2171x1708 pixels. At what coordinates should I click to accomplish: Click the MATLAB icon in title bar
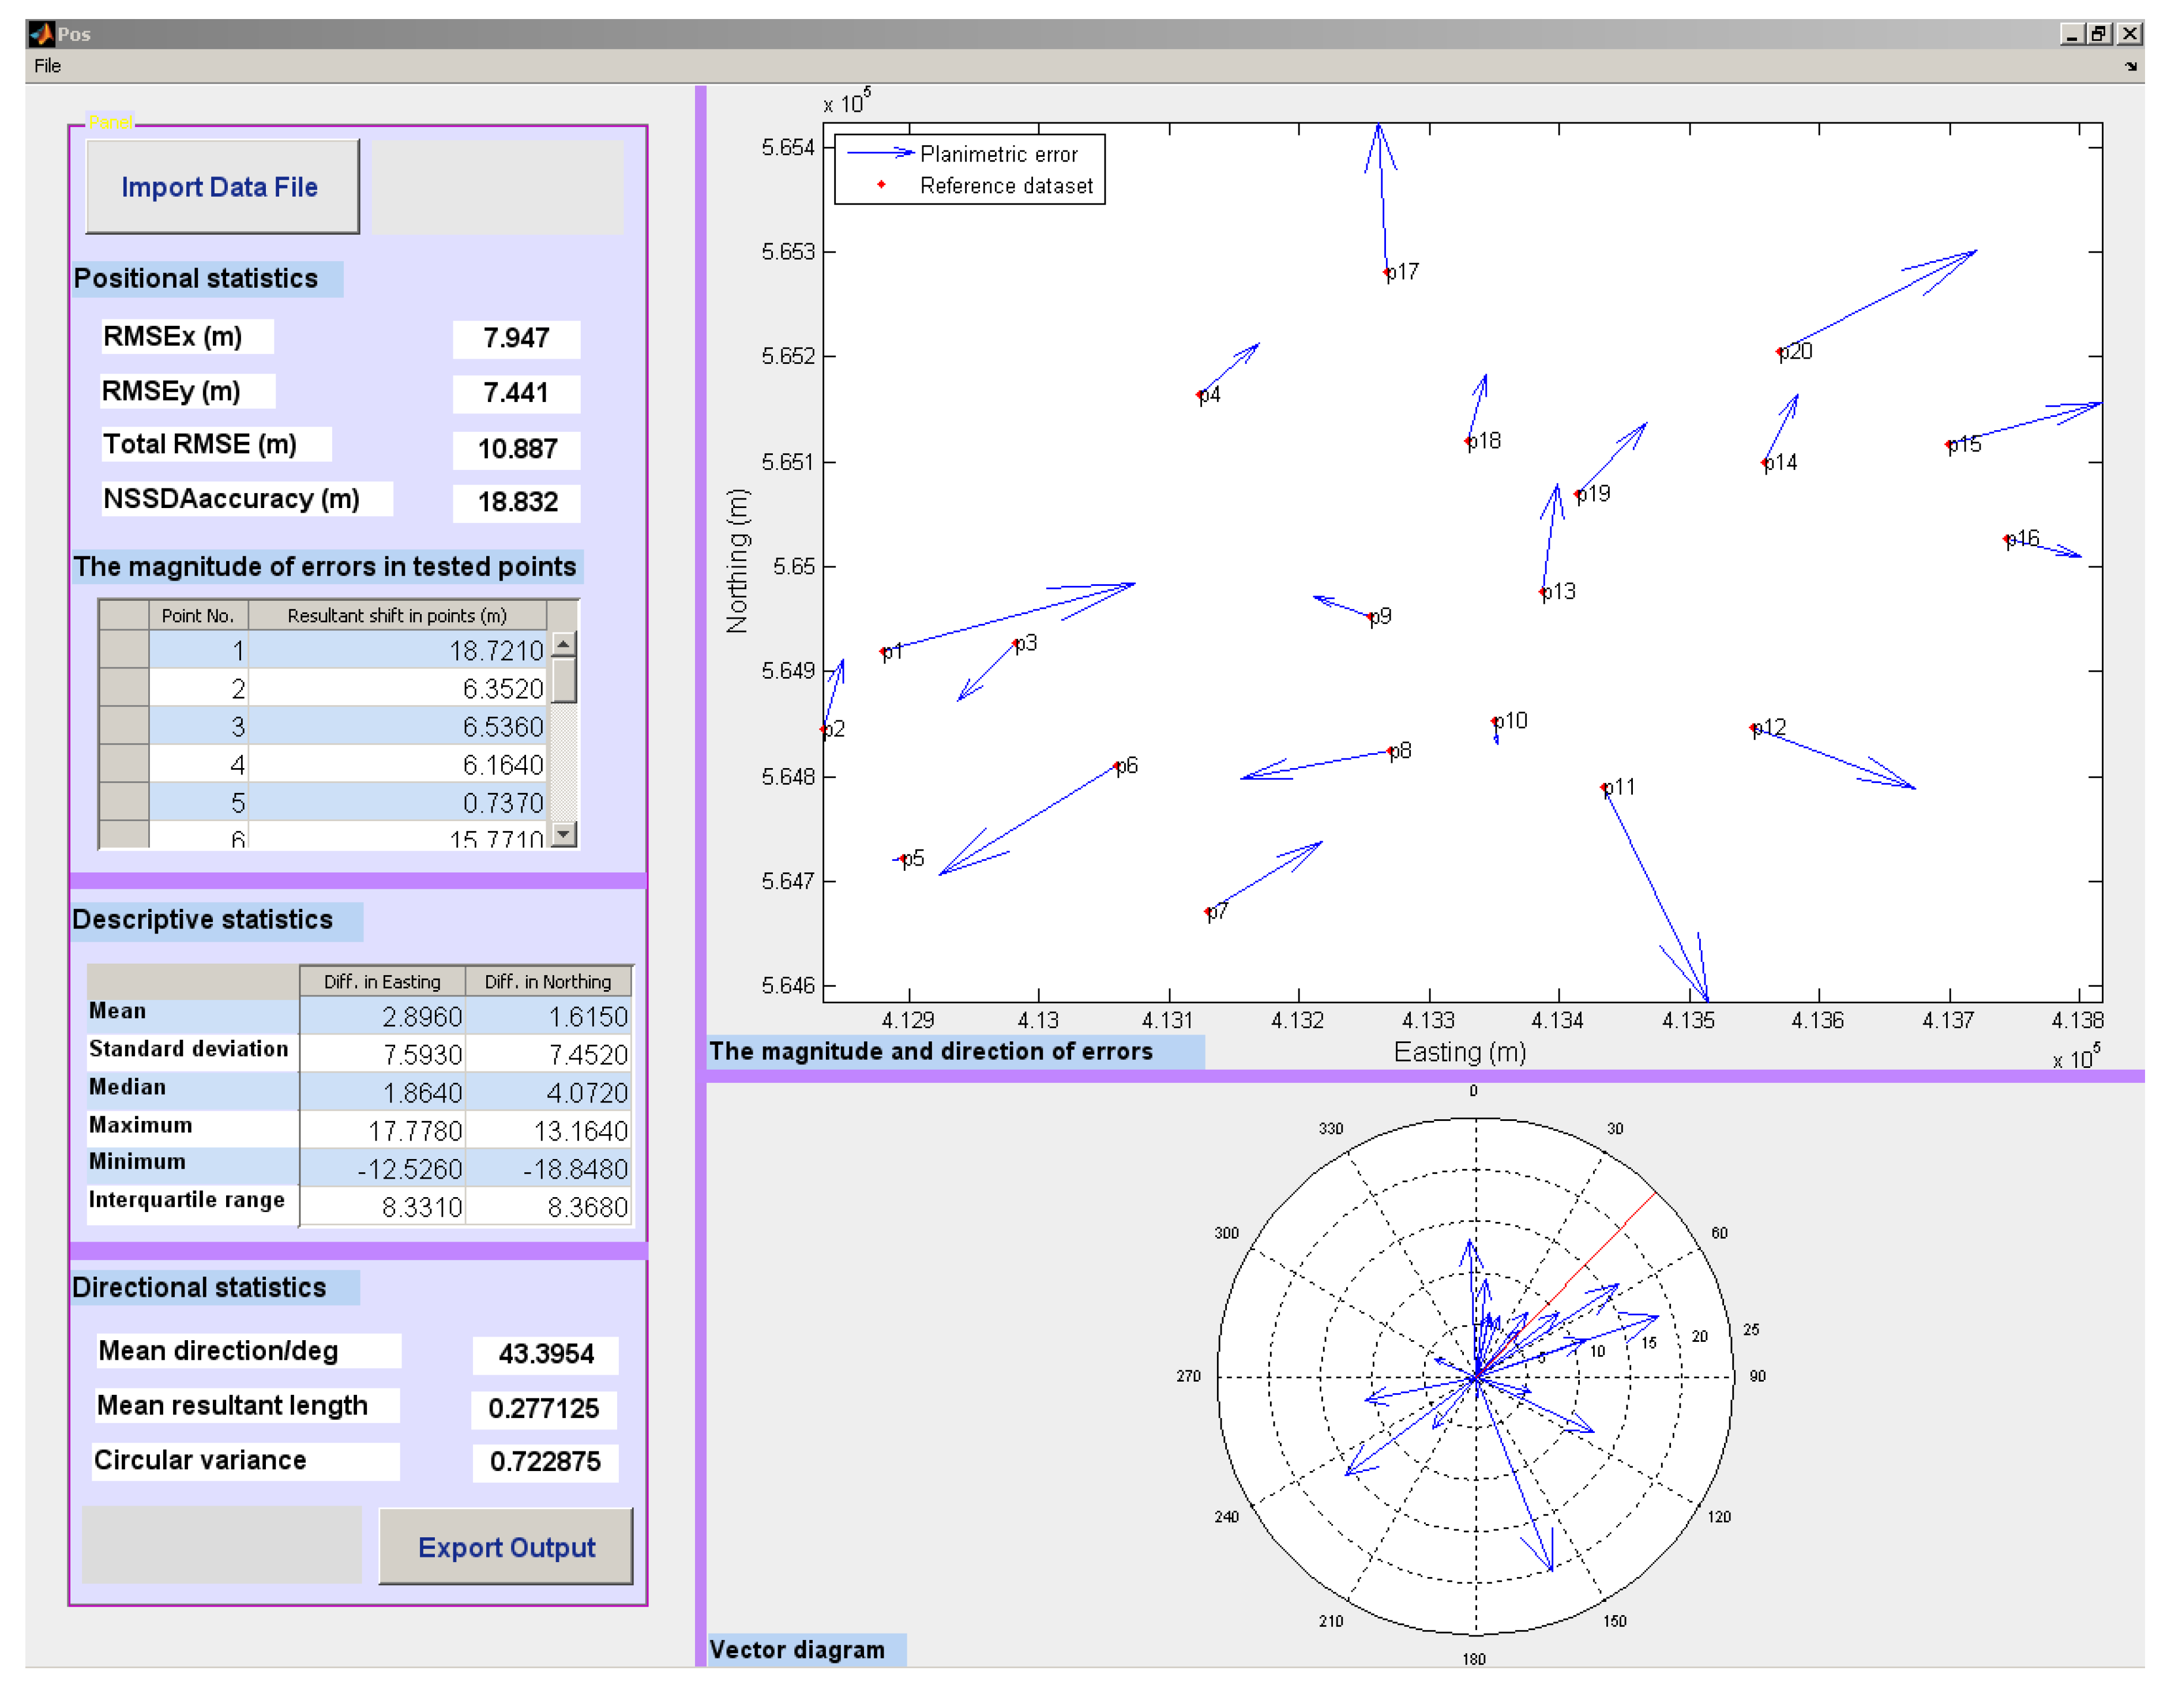coord(42,34)
